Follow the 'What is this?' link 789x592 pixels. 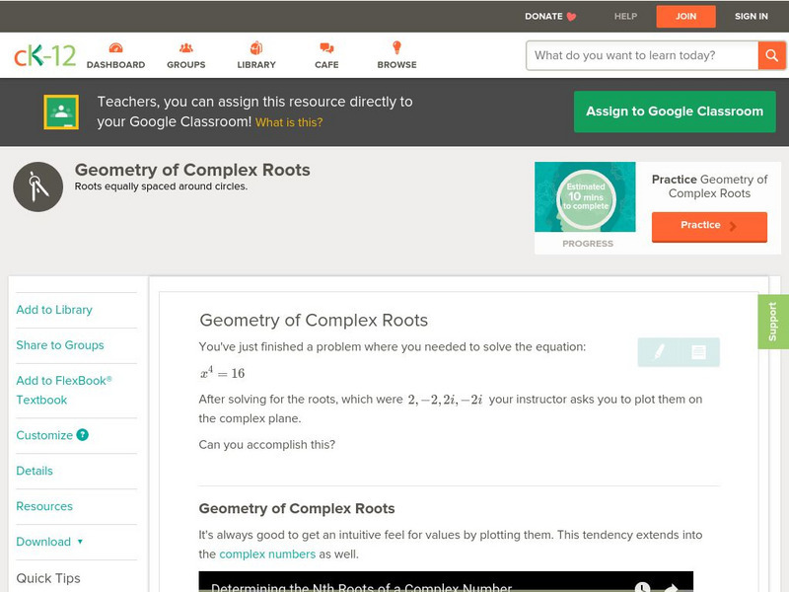click(289, 122)
